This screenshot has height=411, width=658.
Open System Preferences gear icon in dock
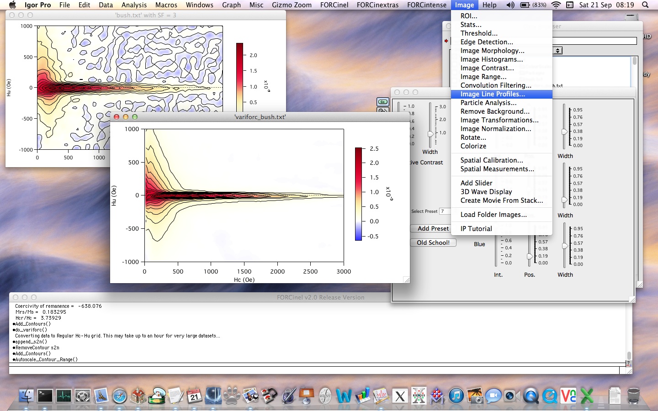tap(83, 395)
